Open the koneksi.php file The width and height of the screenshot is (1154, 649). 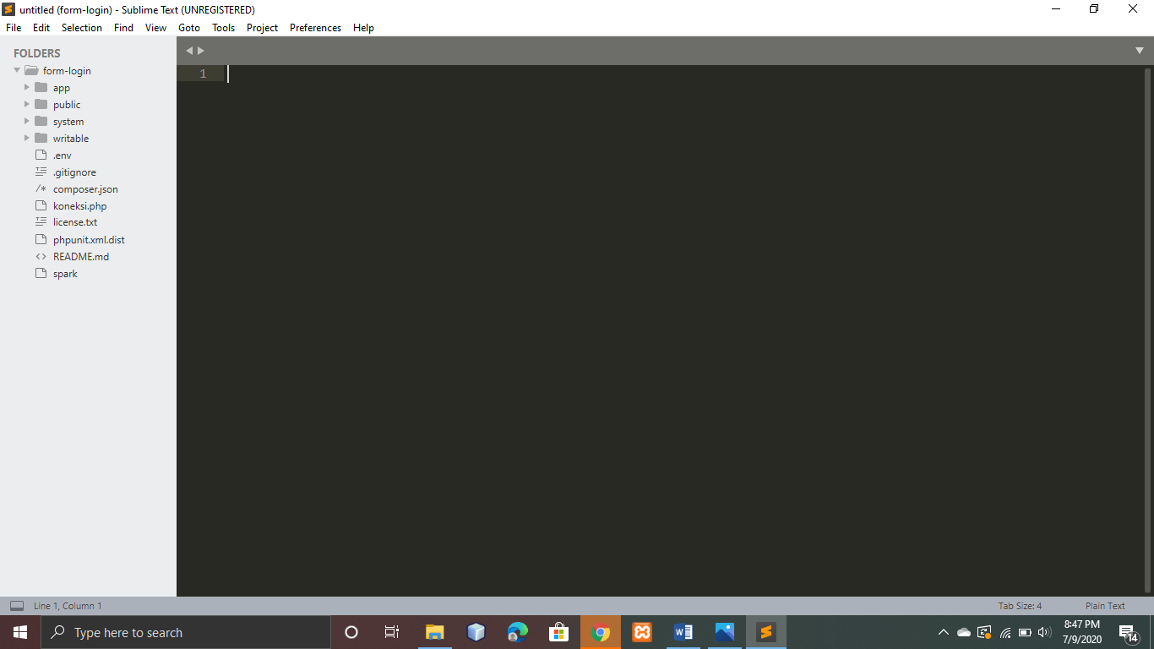(x=79, y=205)
